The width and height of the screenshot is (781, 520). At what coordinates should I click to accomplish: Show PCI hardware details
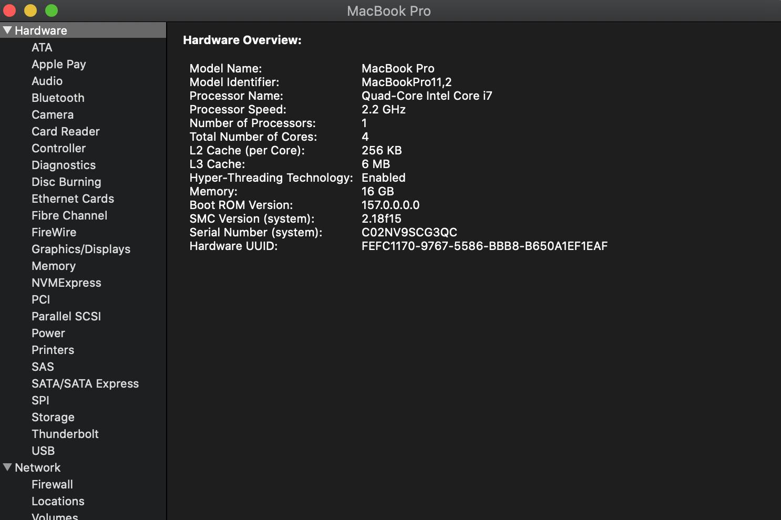pos(40,299)
